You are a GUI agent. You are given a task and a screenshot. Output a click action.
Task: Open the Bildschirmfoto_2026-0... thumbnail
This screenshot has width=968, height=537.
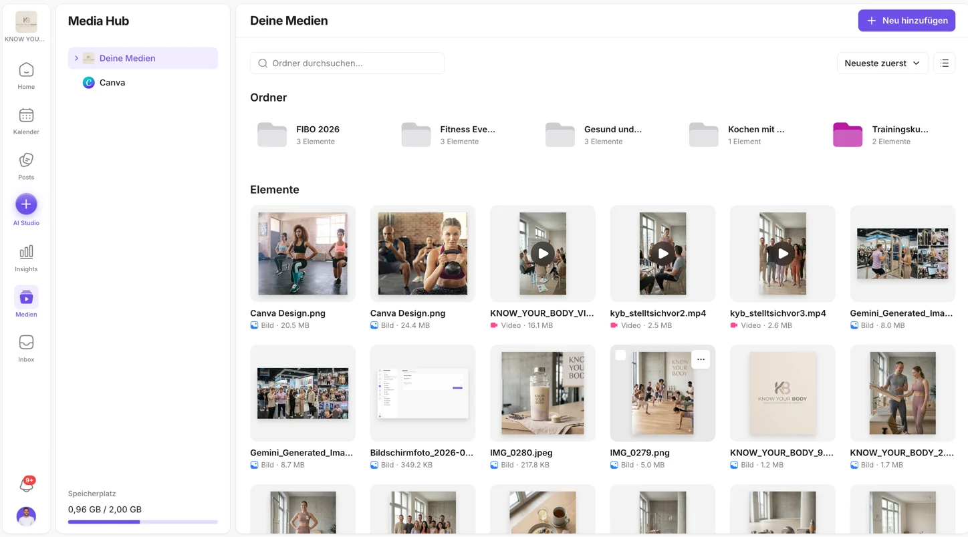coord(422,393)
